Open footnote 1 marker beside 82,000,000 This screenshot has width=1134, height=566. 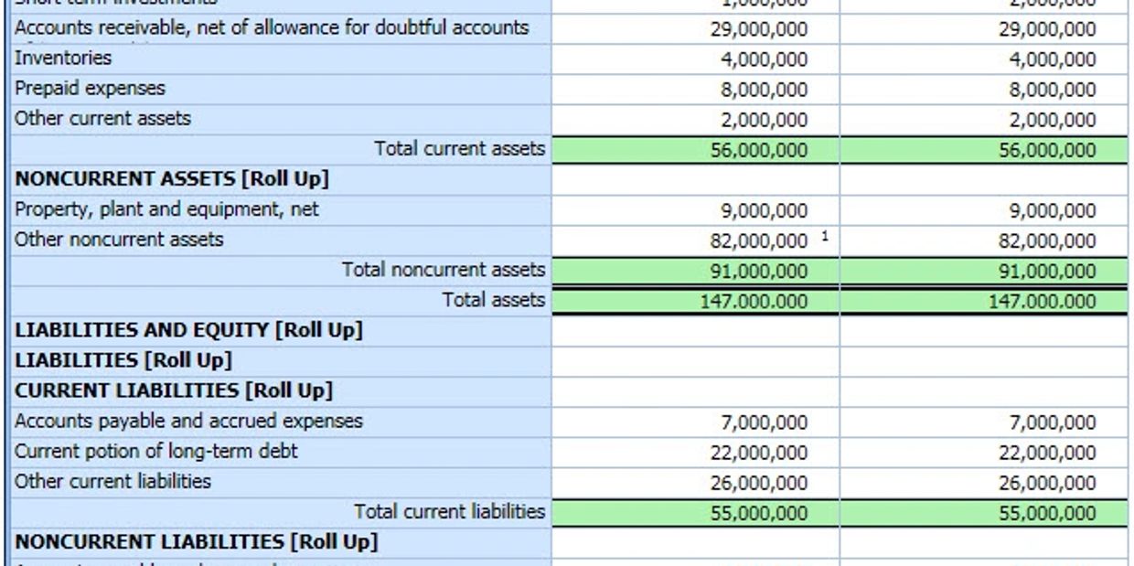tap(825, 237)
